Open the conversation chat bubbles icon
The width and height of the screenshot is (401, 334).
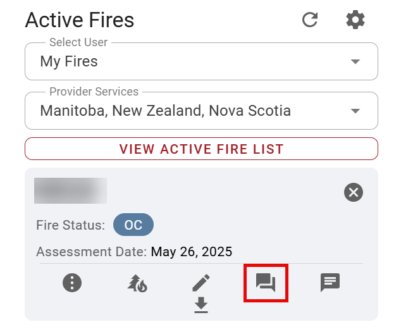coord(266,282)
